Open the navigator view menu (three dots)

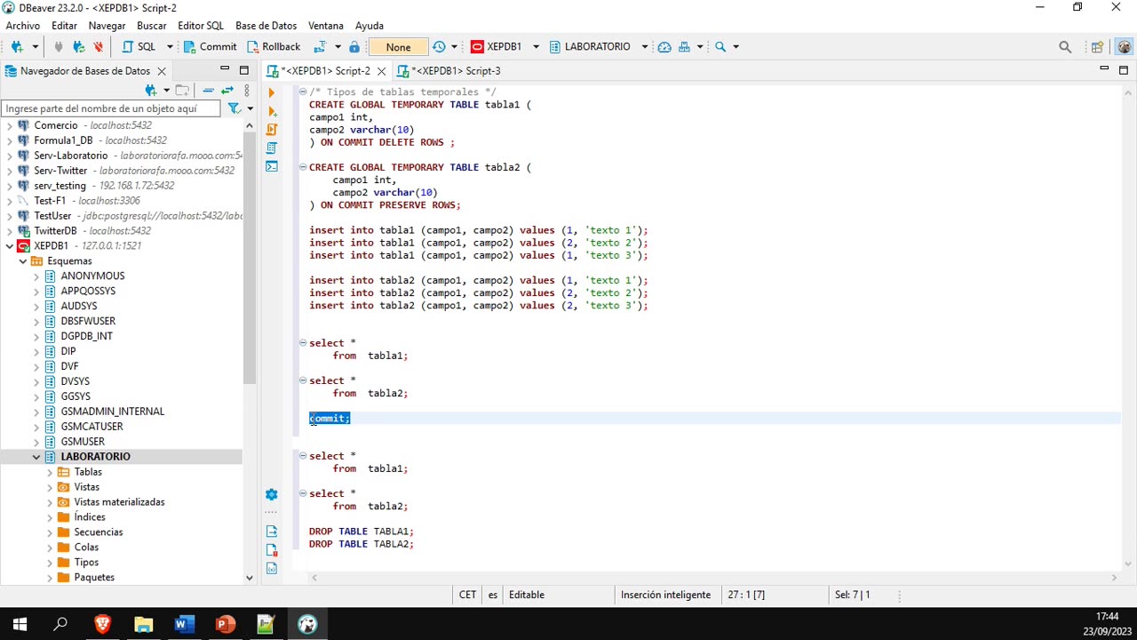[247, 90]
